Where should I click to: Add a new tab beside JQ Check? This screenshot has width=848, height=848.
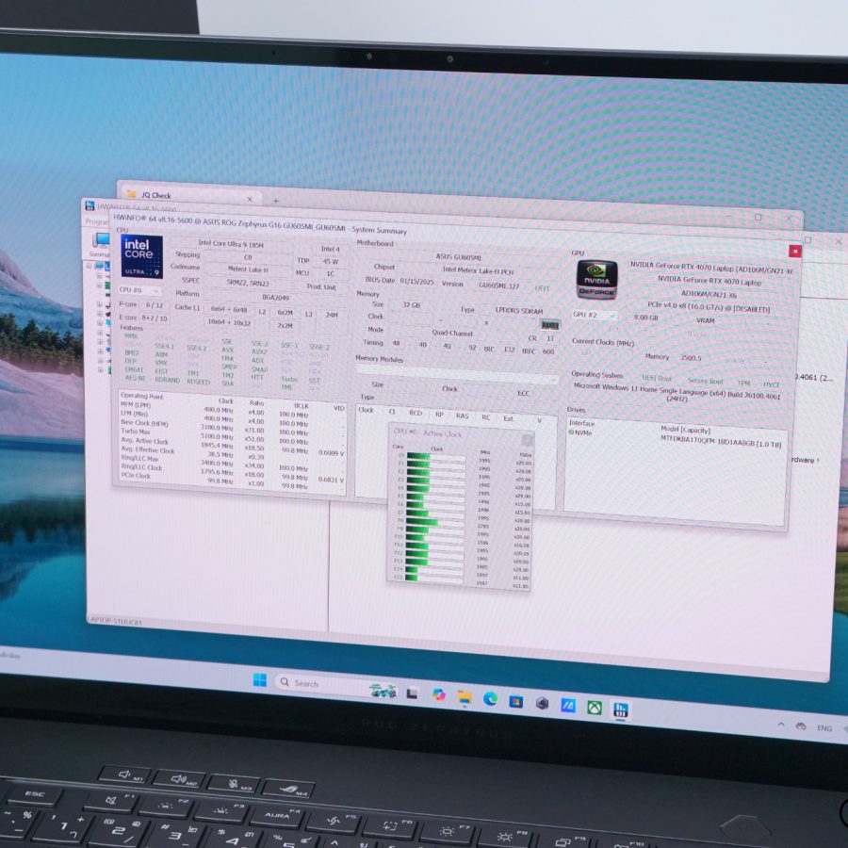pos(276,201)
